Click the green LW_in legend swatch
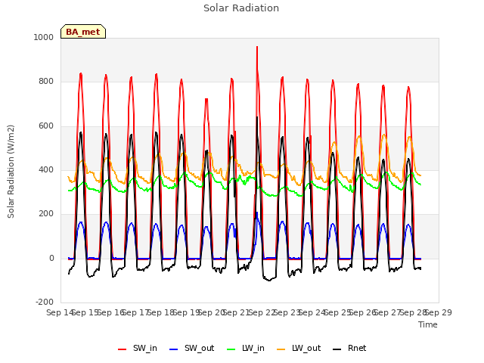 point(231,349)
